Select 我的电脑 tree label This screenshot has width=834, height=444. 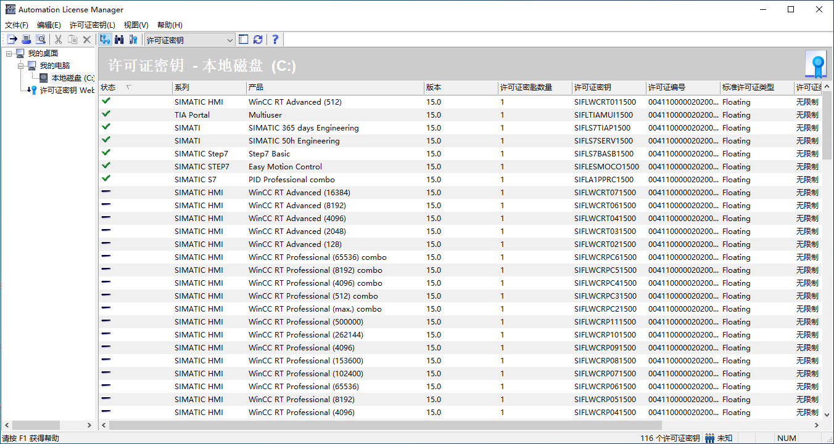(55, 65)
